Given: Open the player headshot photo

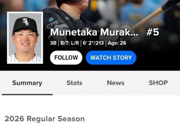Looking at the screenshot, I should click(25, 38).
